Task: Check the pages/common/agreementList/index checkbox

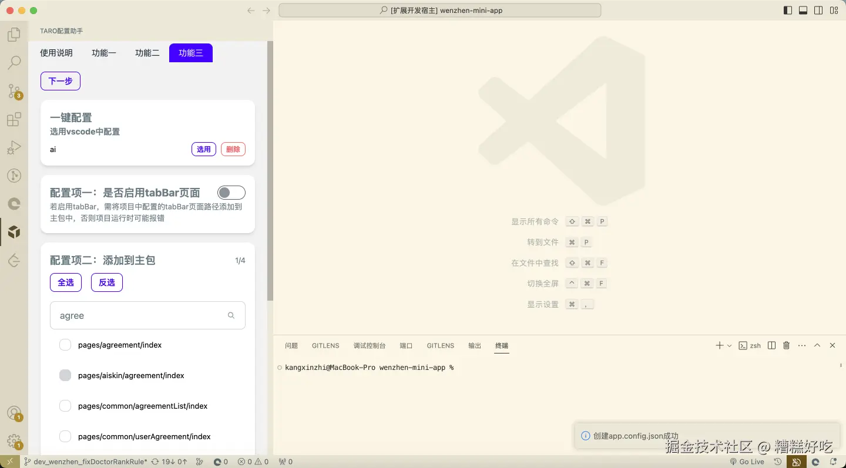Action: point(65,406)
